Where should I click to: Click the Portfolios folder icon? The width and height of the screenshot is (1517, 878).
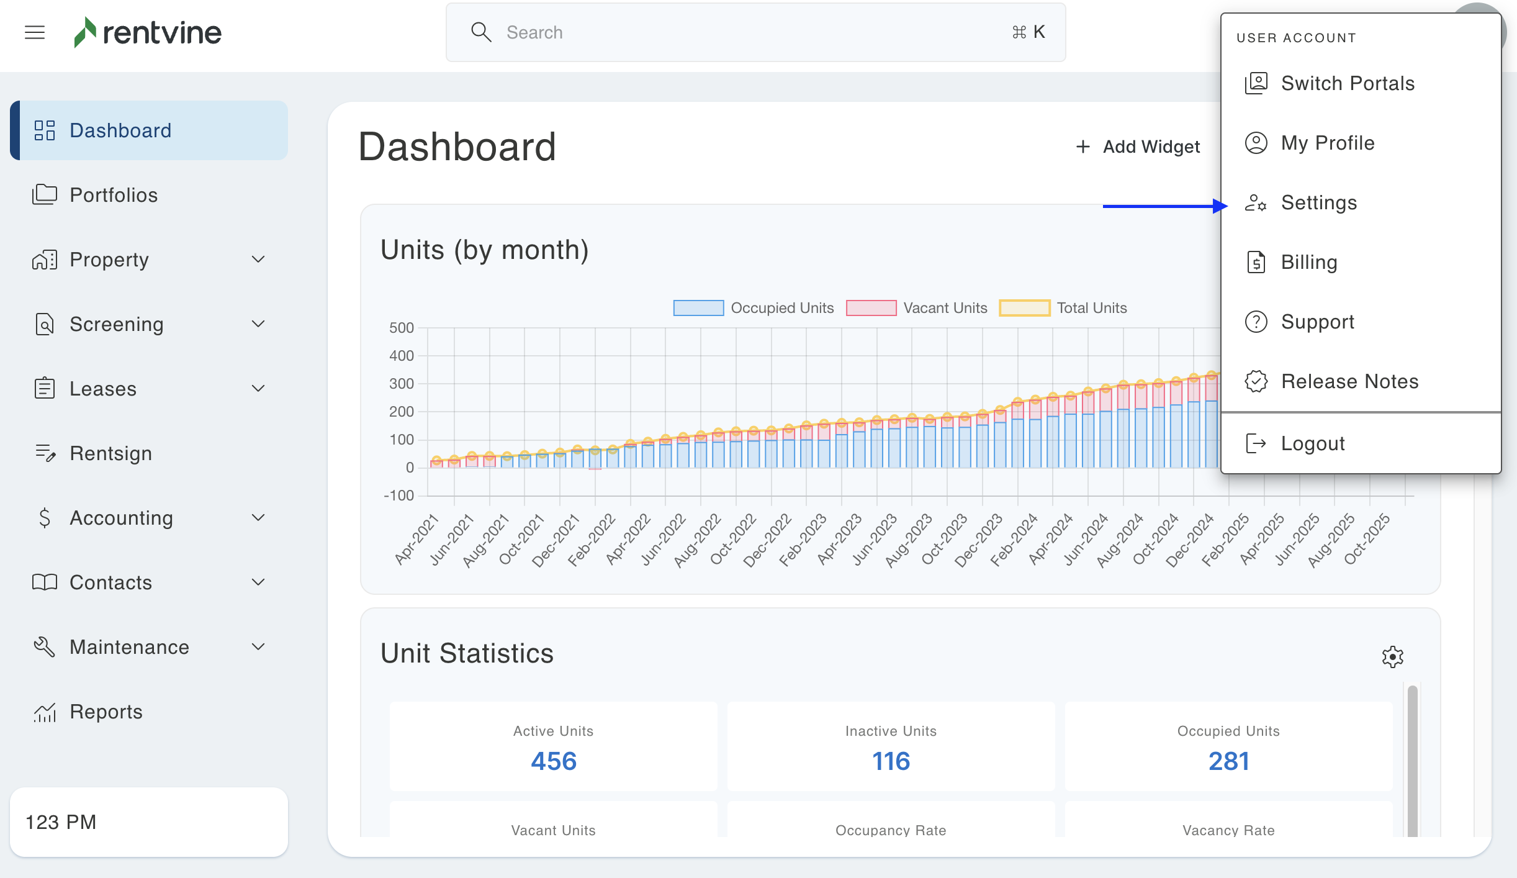45,195
